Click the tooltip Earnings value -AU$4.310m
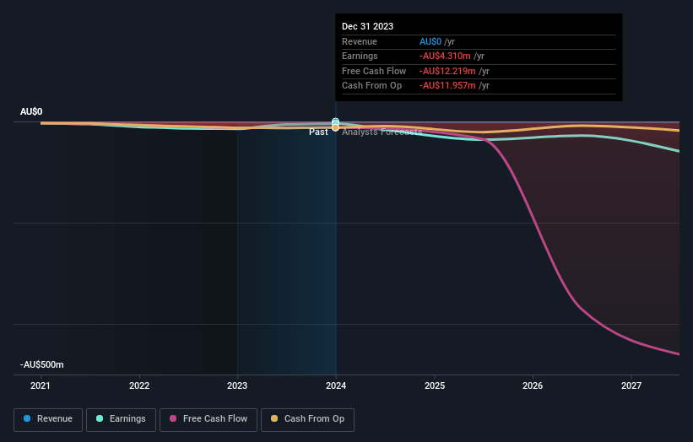Viewport: 693px width, 442px height. 445,56
